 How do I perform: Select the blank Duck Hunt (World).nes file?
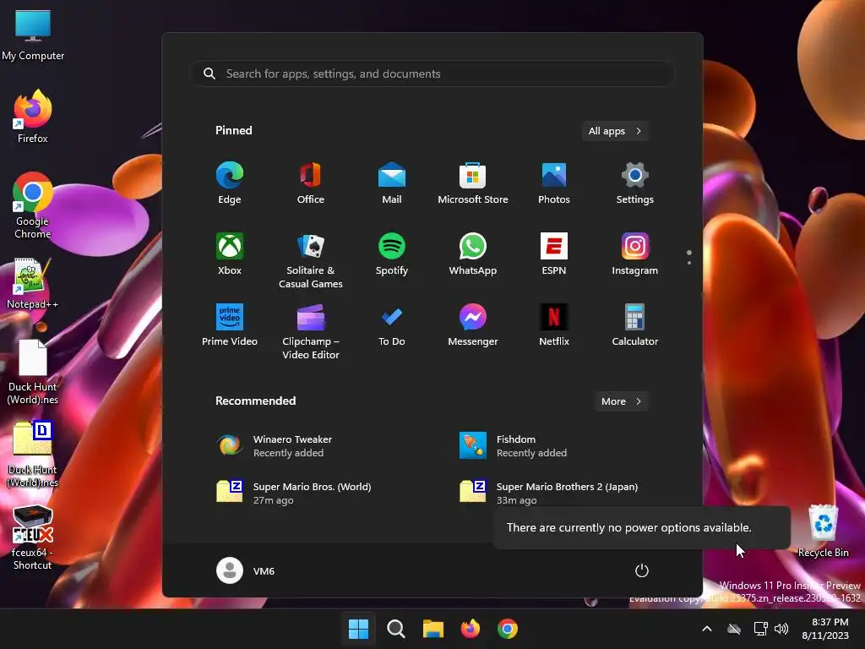[33, 372]
